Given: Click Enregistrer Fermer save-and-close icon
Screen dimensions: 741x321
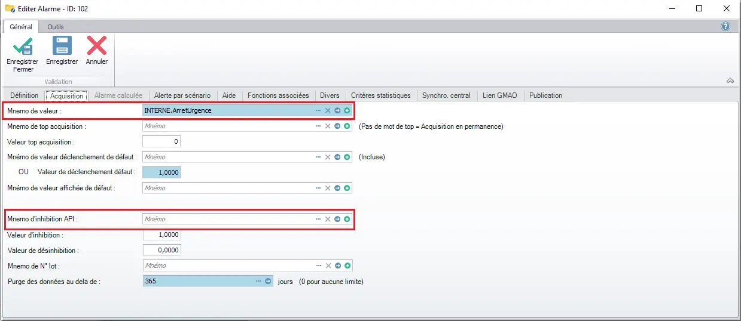Looking at the screenshot, I should pyautogui.click(x=23, y=45).
